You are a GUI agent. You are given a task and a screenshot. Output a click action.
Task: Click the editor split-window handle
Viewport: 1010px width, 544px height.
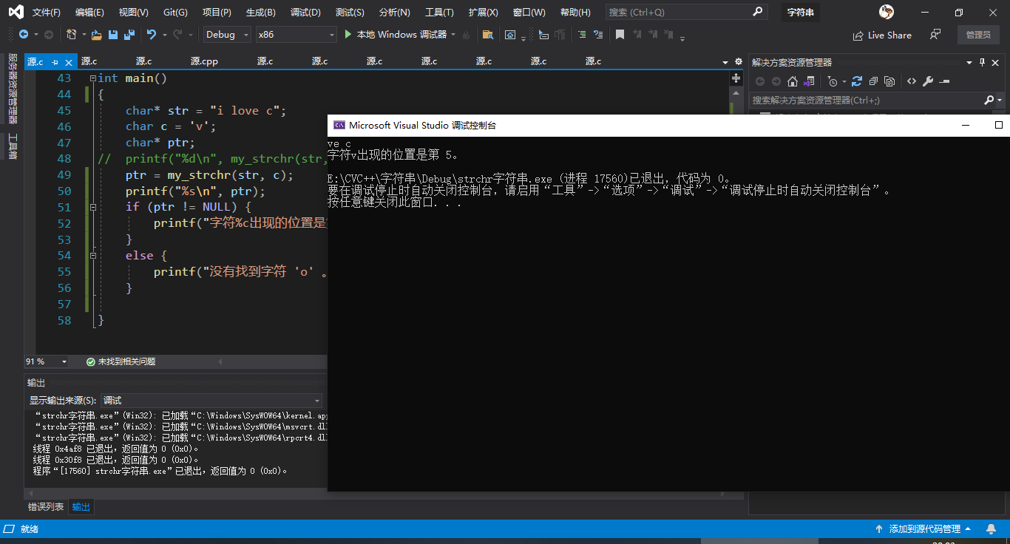click(736, 77)
